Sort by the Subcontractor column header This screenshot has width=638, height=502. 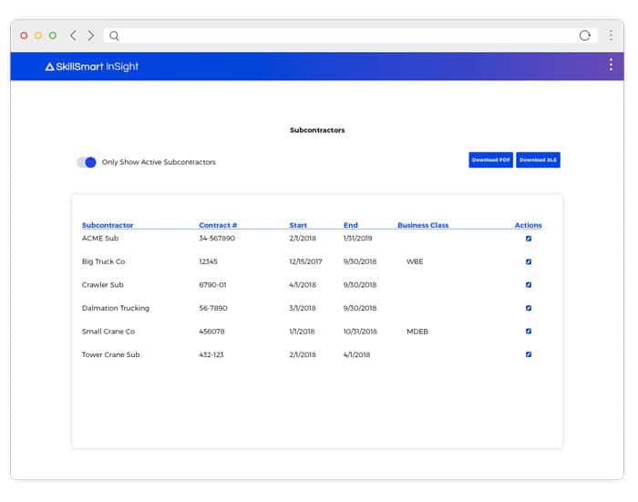(108, 225)
